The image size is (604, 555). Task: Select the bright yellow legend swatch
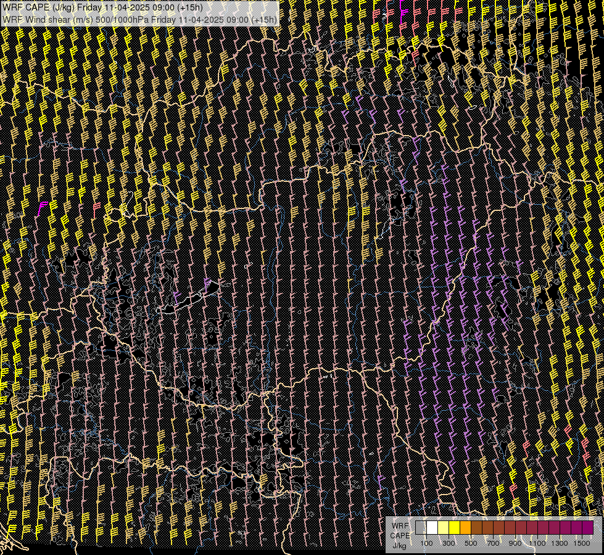(x=455, y=527)
